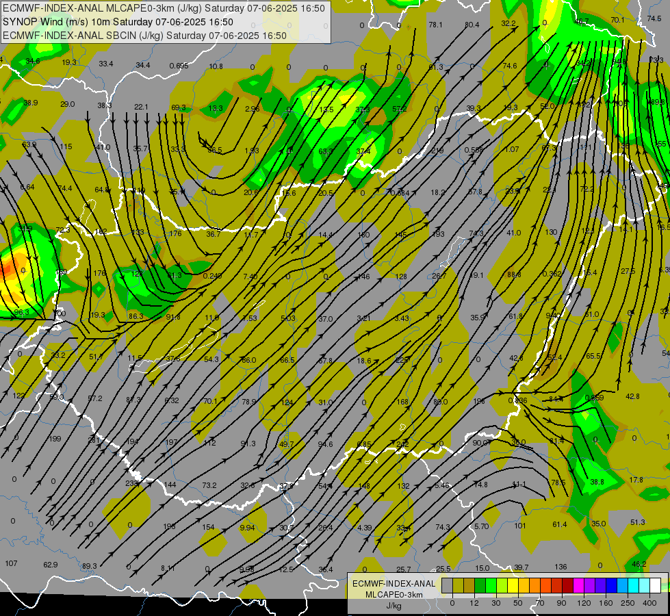Select the 10.8 value near the top

point(216,66)
